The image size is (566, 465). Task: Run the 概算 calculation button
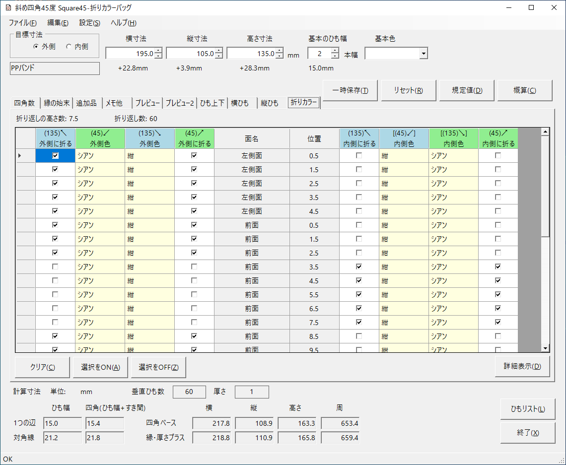(x=525, y=90)
